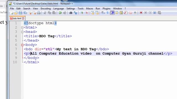Screen dimensions: 177x99
Task: Click the Notepad++ title bar icon
Action: [x=11, y=4]
